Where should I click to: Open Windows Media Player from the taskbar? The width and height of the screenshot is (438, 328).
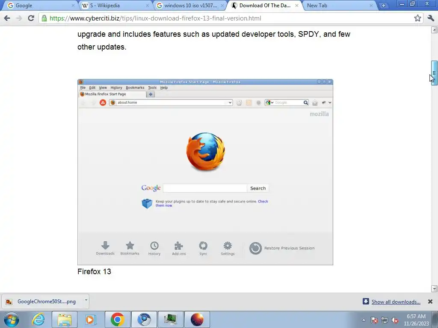pos(90,319)
